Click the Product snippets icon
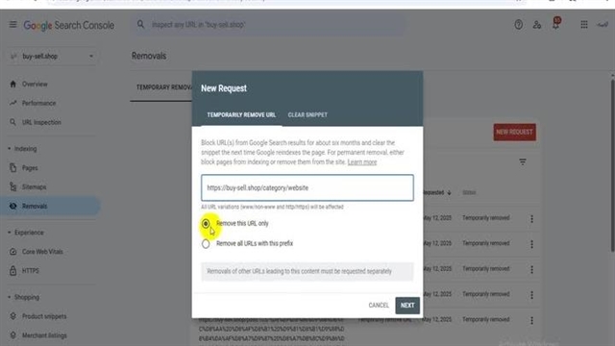The height and width of the screenshot is (346, 615). tap(12, 316)
